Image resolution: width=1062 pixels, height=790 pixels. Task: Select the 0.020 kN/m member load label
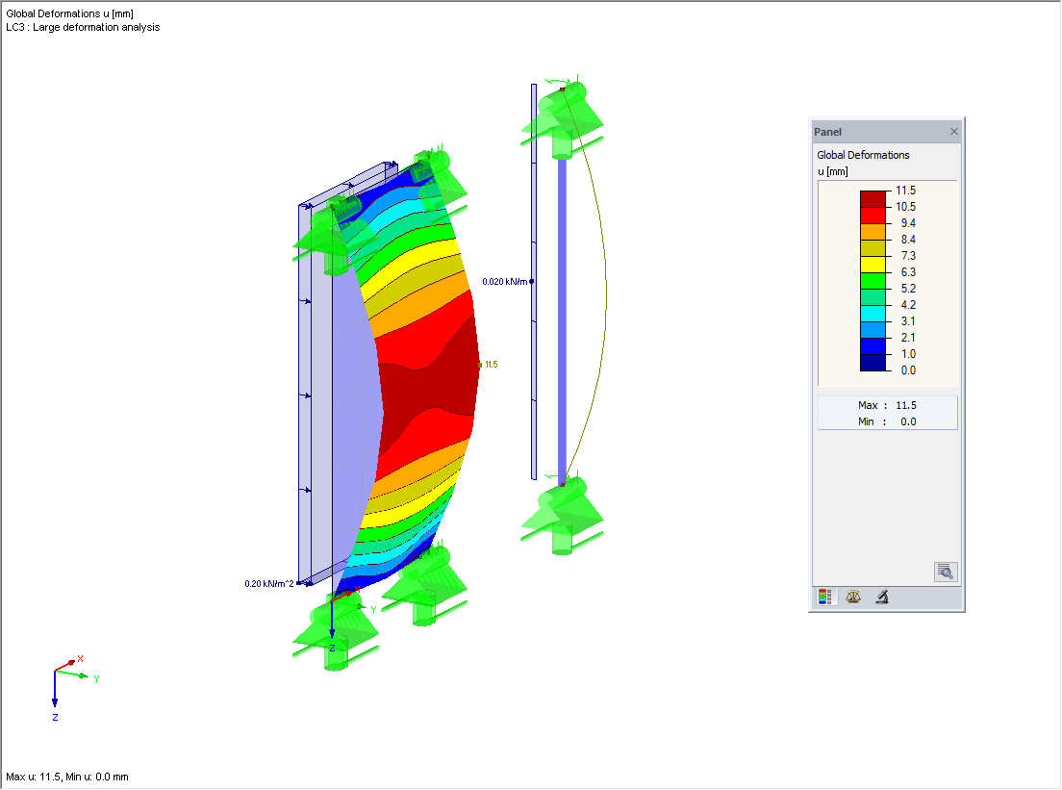pos(505,282)
